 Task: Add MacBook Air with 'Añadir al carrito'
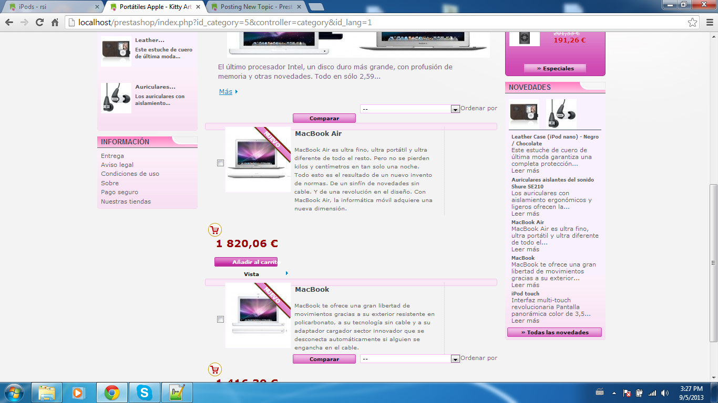[246, 262]
